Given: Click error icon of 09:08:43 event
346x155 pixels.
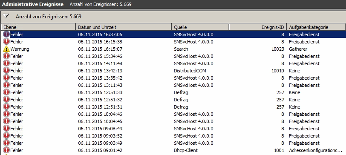Looking at the screenshot, I should coord(6,129).
